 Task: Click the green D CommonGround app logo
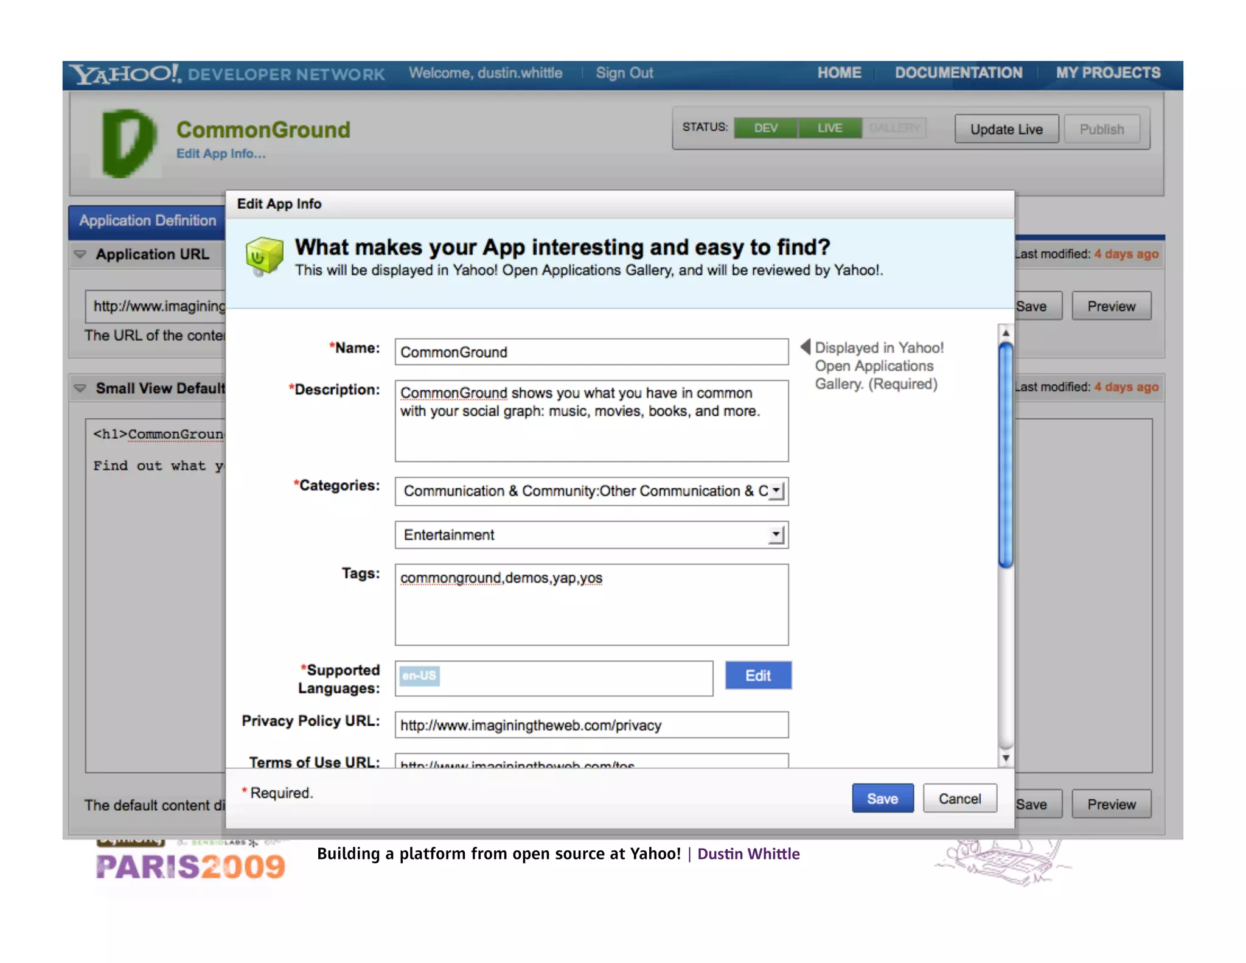pyautogui.click(x=128, y=144)
